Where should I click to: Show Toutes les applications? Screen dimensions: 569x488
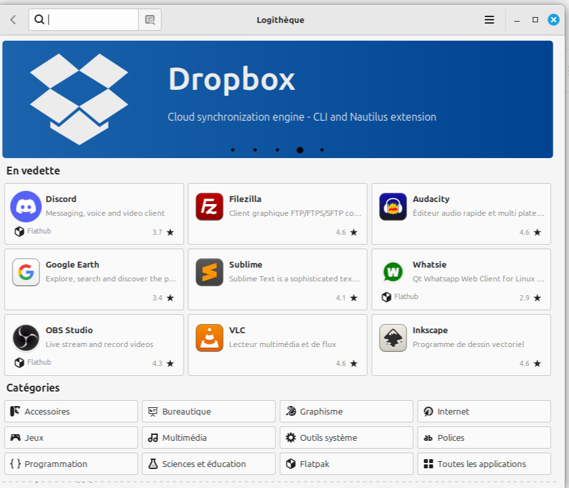pos(484,464)
